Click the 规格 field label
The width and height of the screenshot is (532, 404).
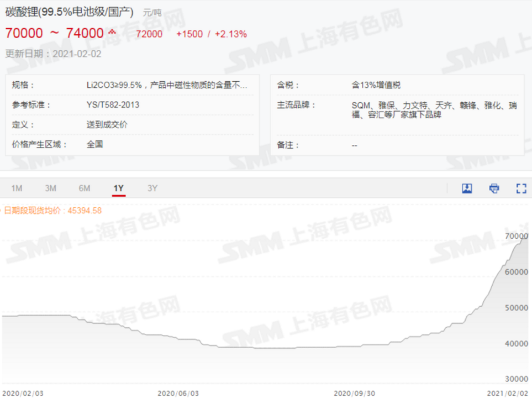pyautogui.click(x=23, y=85)
